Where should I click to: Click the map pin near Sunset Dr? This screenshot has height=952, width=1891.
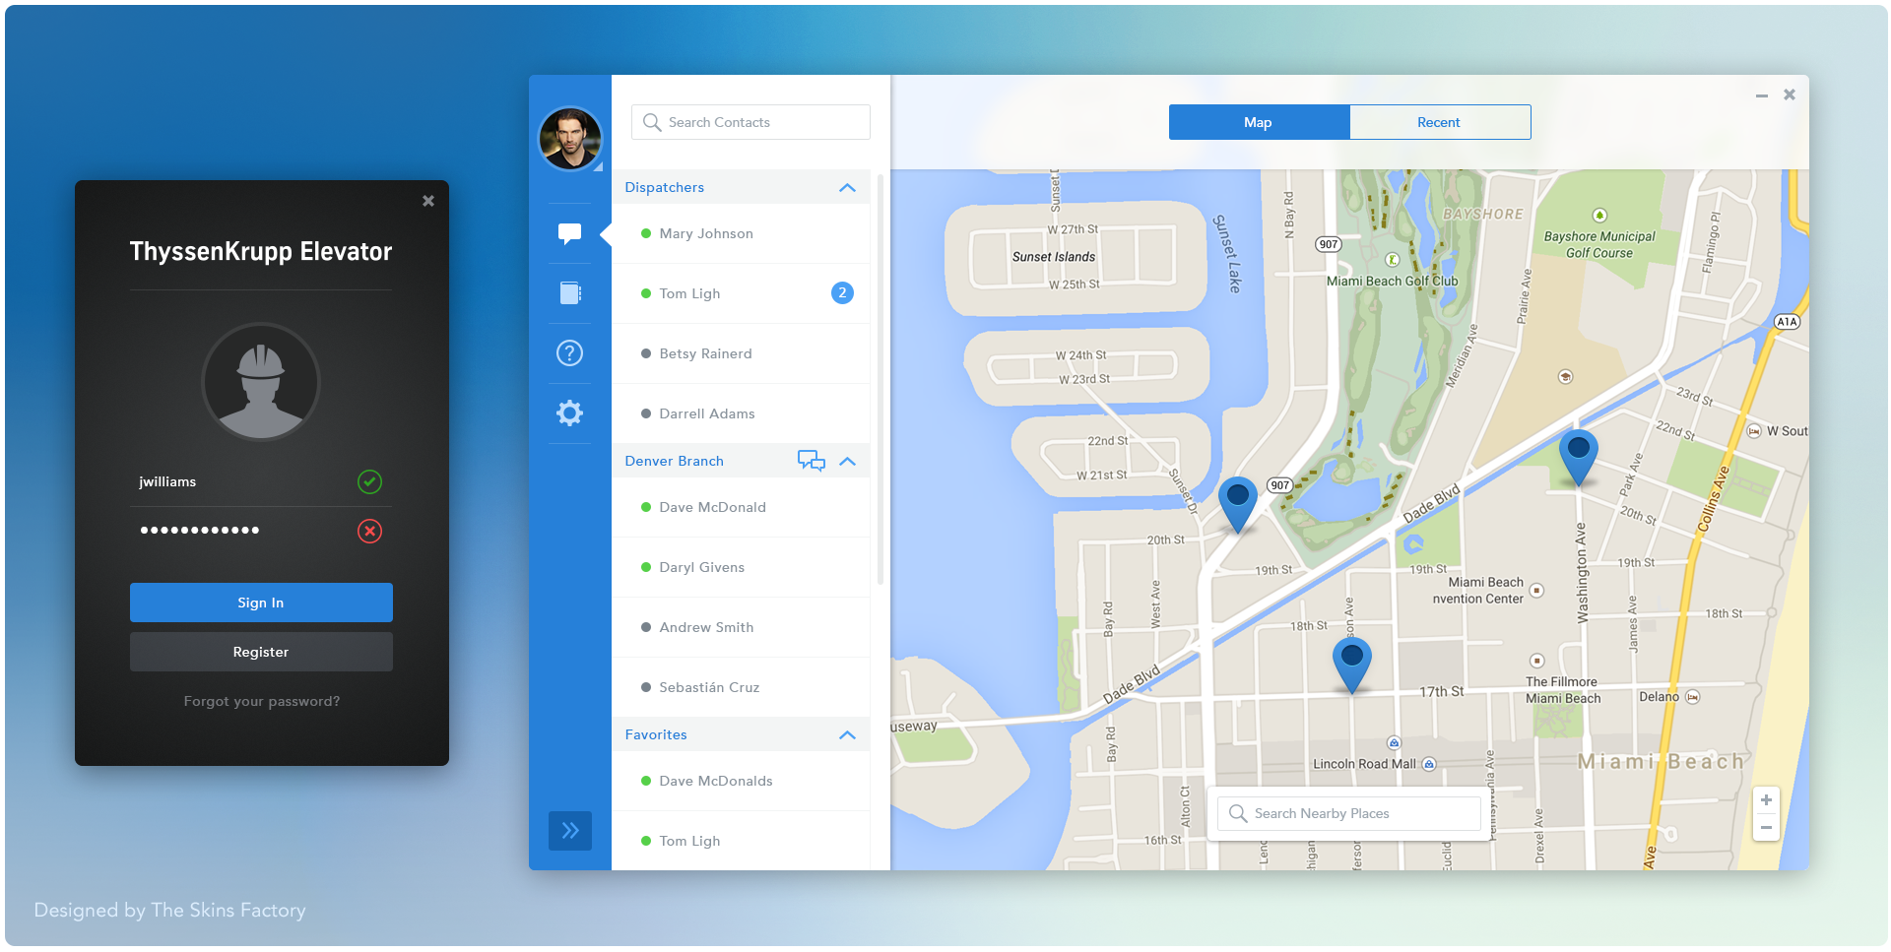1237,504
